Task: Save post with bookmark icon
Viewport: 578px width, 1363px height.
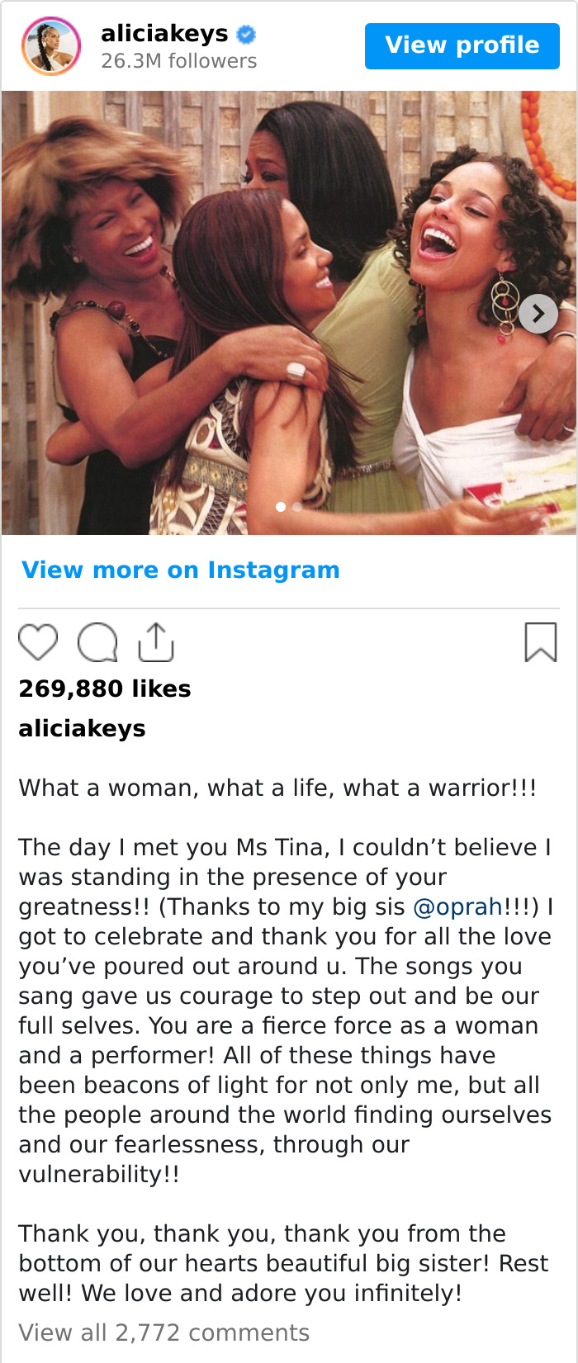Action: coord(541,642)
